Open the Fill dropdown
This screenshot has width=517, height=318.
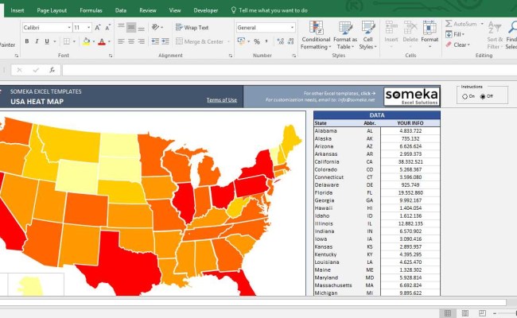pos(455,34)
